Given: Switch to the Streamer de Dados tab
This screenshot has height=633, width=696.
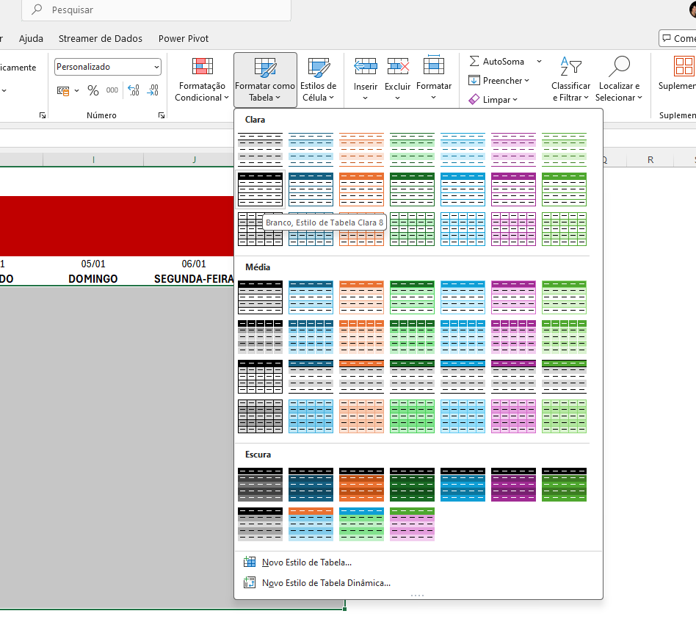Looking at the screenshot, I should 101,38.
